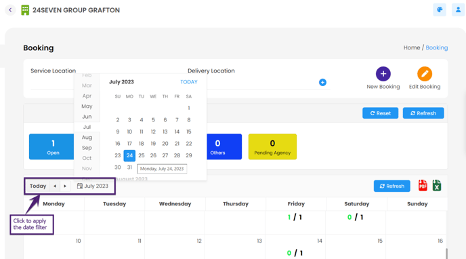Select Aug in the month list
The height and width of the screenshot is (259, 466).
(x=87, y=138)
